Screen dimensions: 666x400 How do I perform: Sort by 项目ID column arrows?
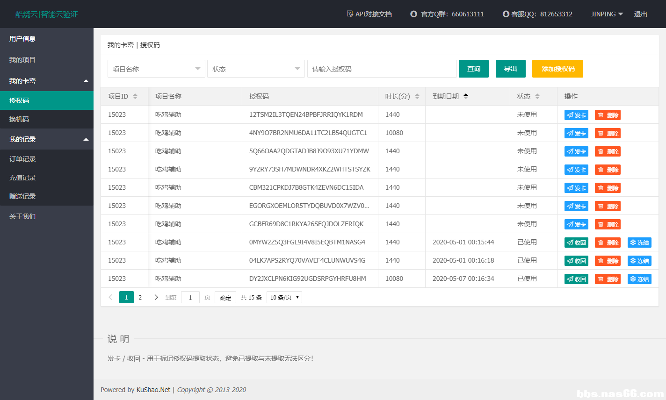tap(135, 96)
